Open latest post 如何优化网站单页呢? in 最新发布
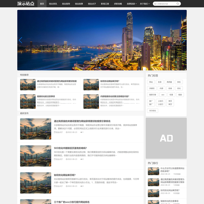This screenshot has height=204, width=204. [65, 175]
